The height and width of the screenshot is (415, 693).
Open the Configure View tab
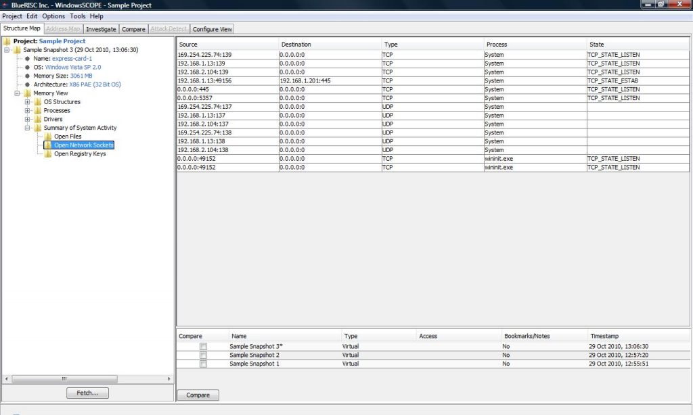tap(212, 29)
